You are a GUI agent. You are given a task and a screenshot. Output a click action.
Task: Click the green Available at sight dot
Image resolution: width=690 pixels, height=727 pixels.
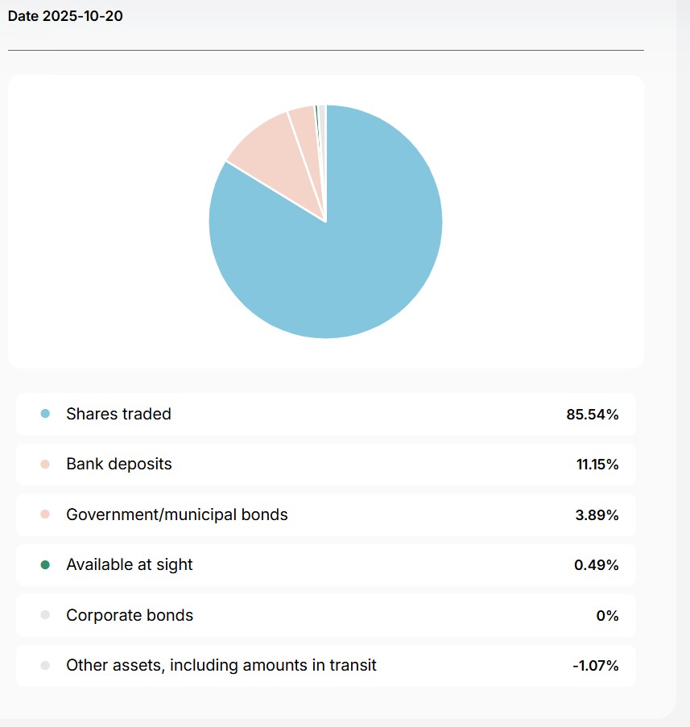tap(45, 565)
